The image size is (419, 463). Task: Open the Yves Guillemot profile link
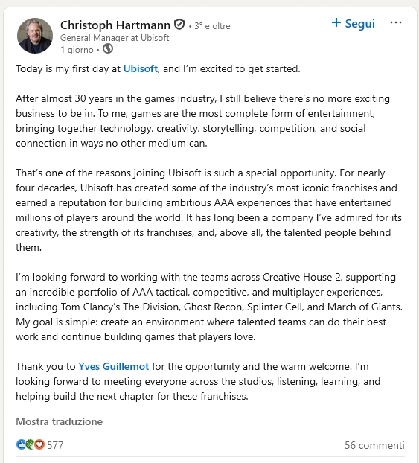click(x=113, y=366)
